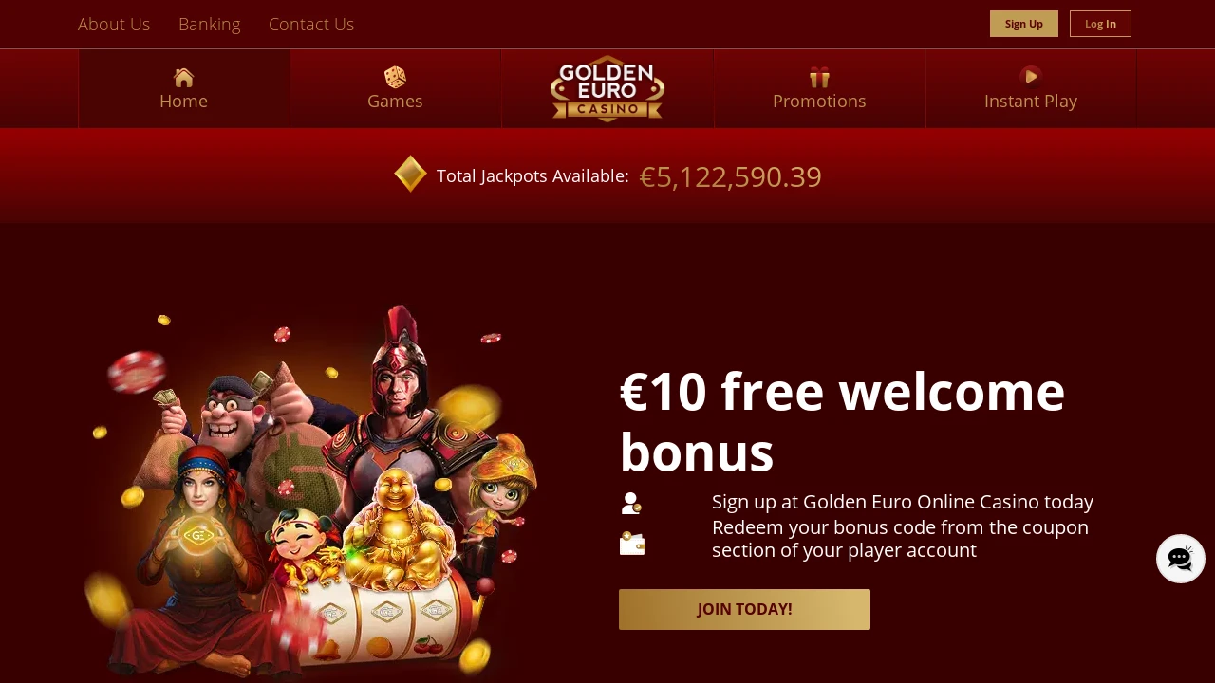Switch to Instant Play tab label
The width and height of the screenshot is (1215, 683).
[x=1031, y=101]
